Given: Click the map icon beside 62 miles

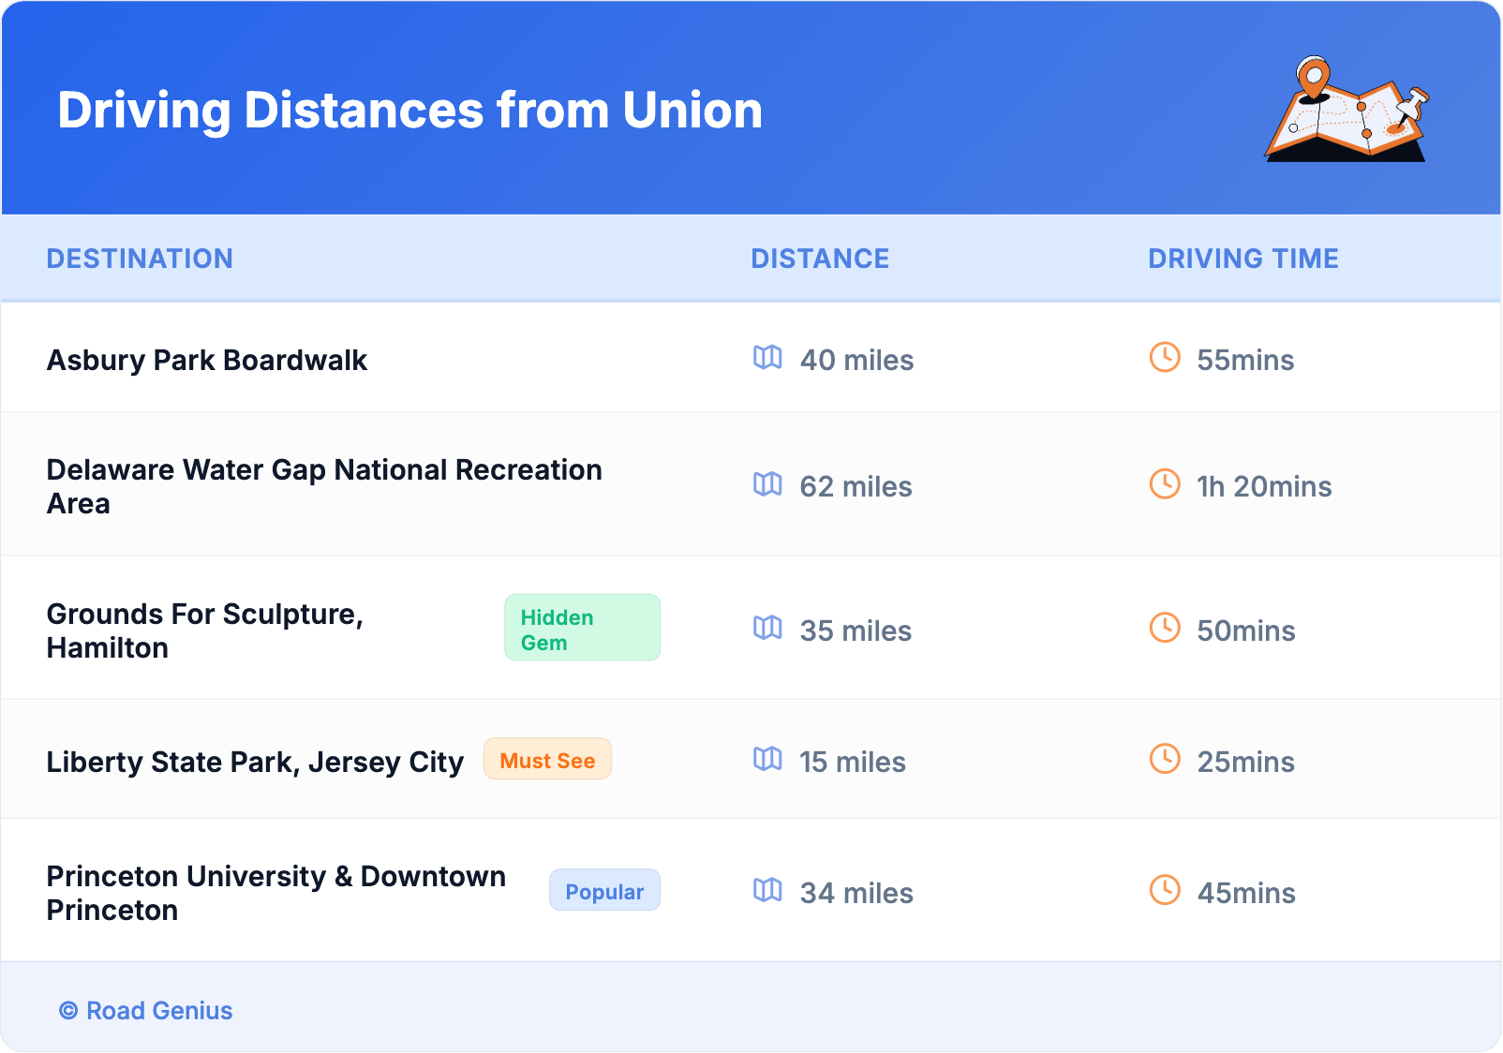Looking at the screenshot, I should [767, 484].
